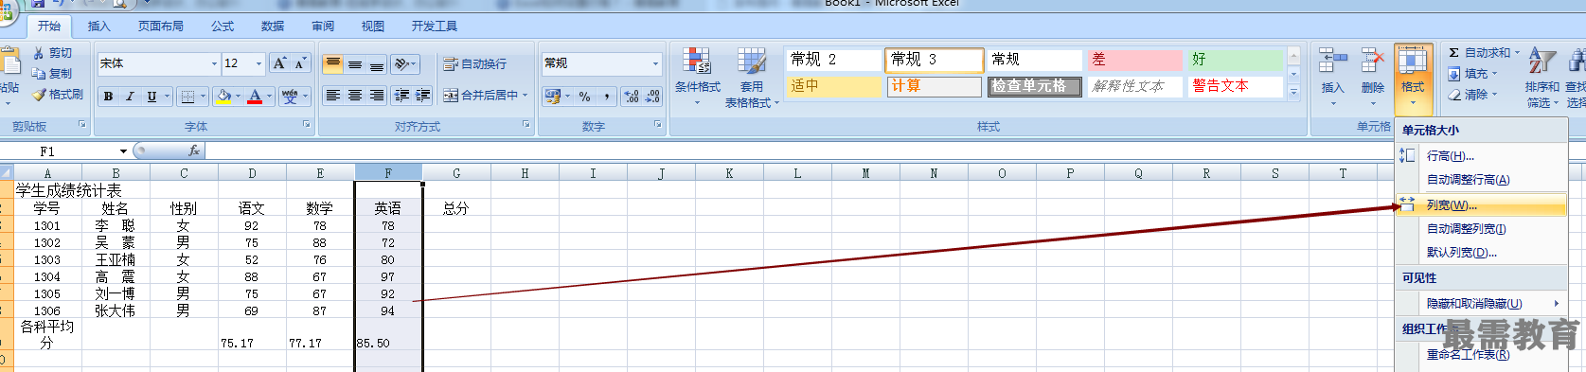Apply the yellow Fill Color bucket
The image size is (1586, 372).
[223, 96]
